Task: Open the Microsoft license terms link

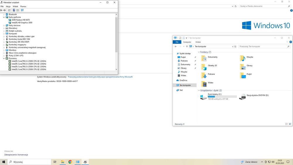Action: [x=100, y=77]
